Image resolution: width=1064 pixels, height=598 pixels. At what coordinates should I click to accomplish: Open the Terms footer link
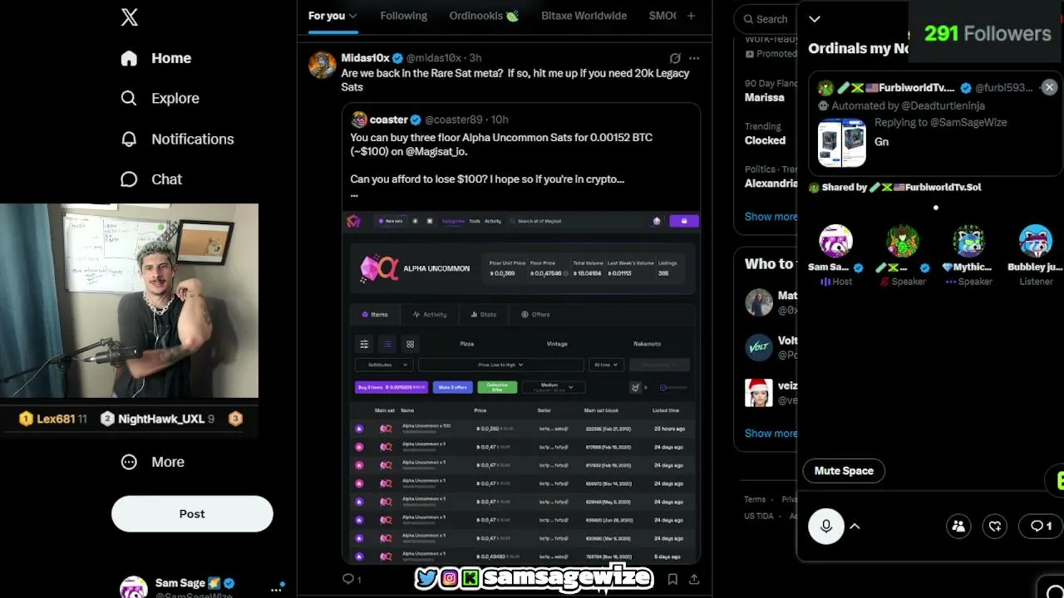755,499
